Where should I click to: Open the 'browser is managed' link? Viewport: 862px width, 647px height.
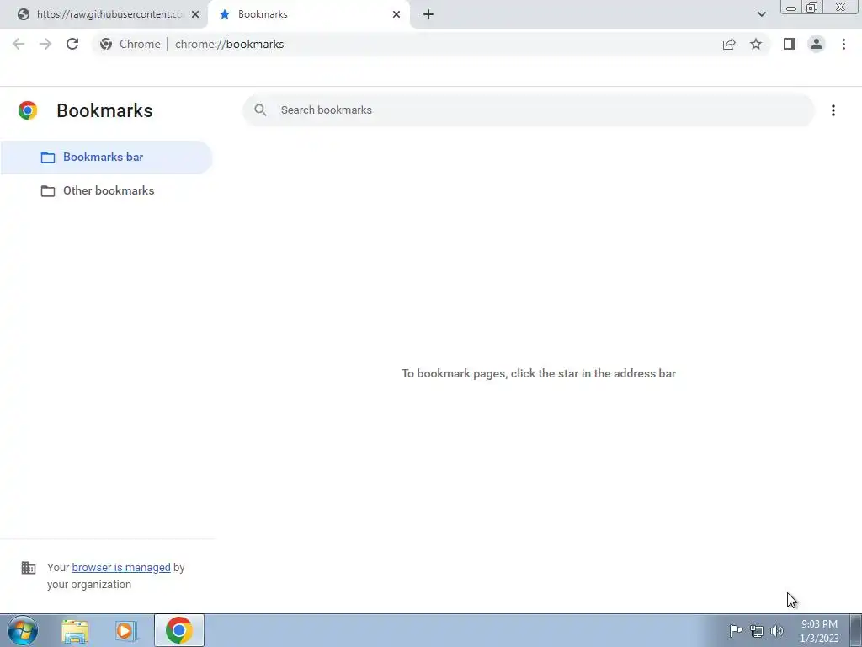(121, 567)
